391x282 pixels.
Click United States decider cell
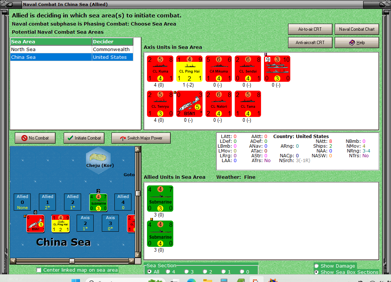113,57
